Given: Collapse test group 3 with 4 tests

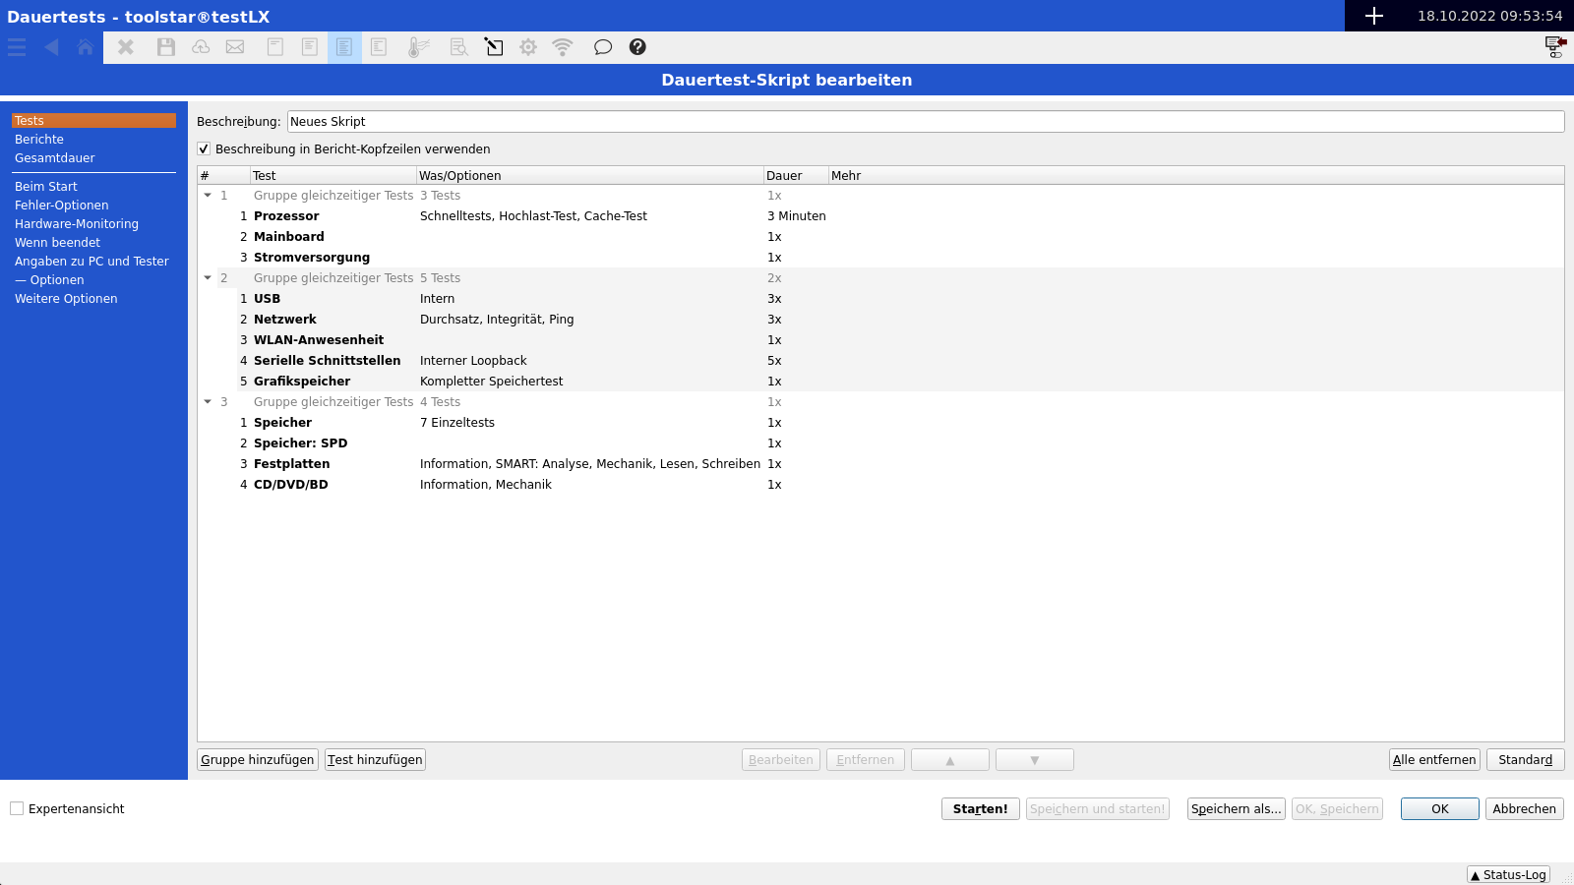Looking at the screenshot, I should coord(208,402).
